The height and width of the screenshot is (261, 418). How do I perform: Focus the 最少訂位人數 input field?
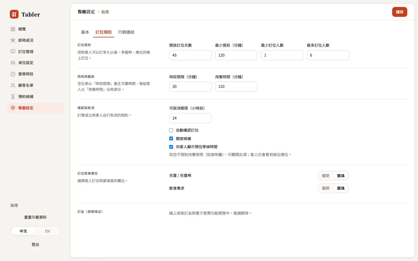click(x=282, y=55)
